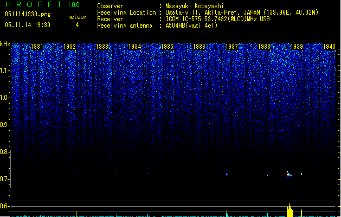Click the ICOM IC-575 receiver text
The image size is (341, 217).
click(x=217, y=19)
